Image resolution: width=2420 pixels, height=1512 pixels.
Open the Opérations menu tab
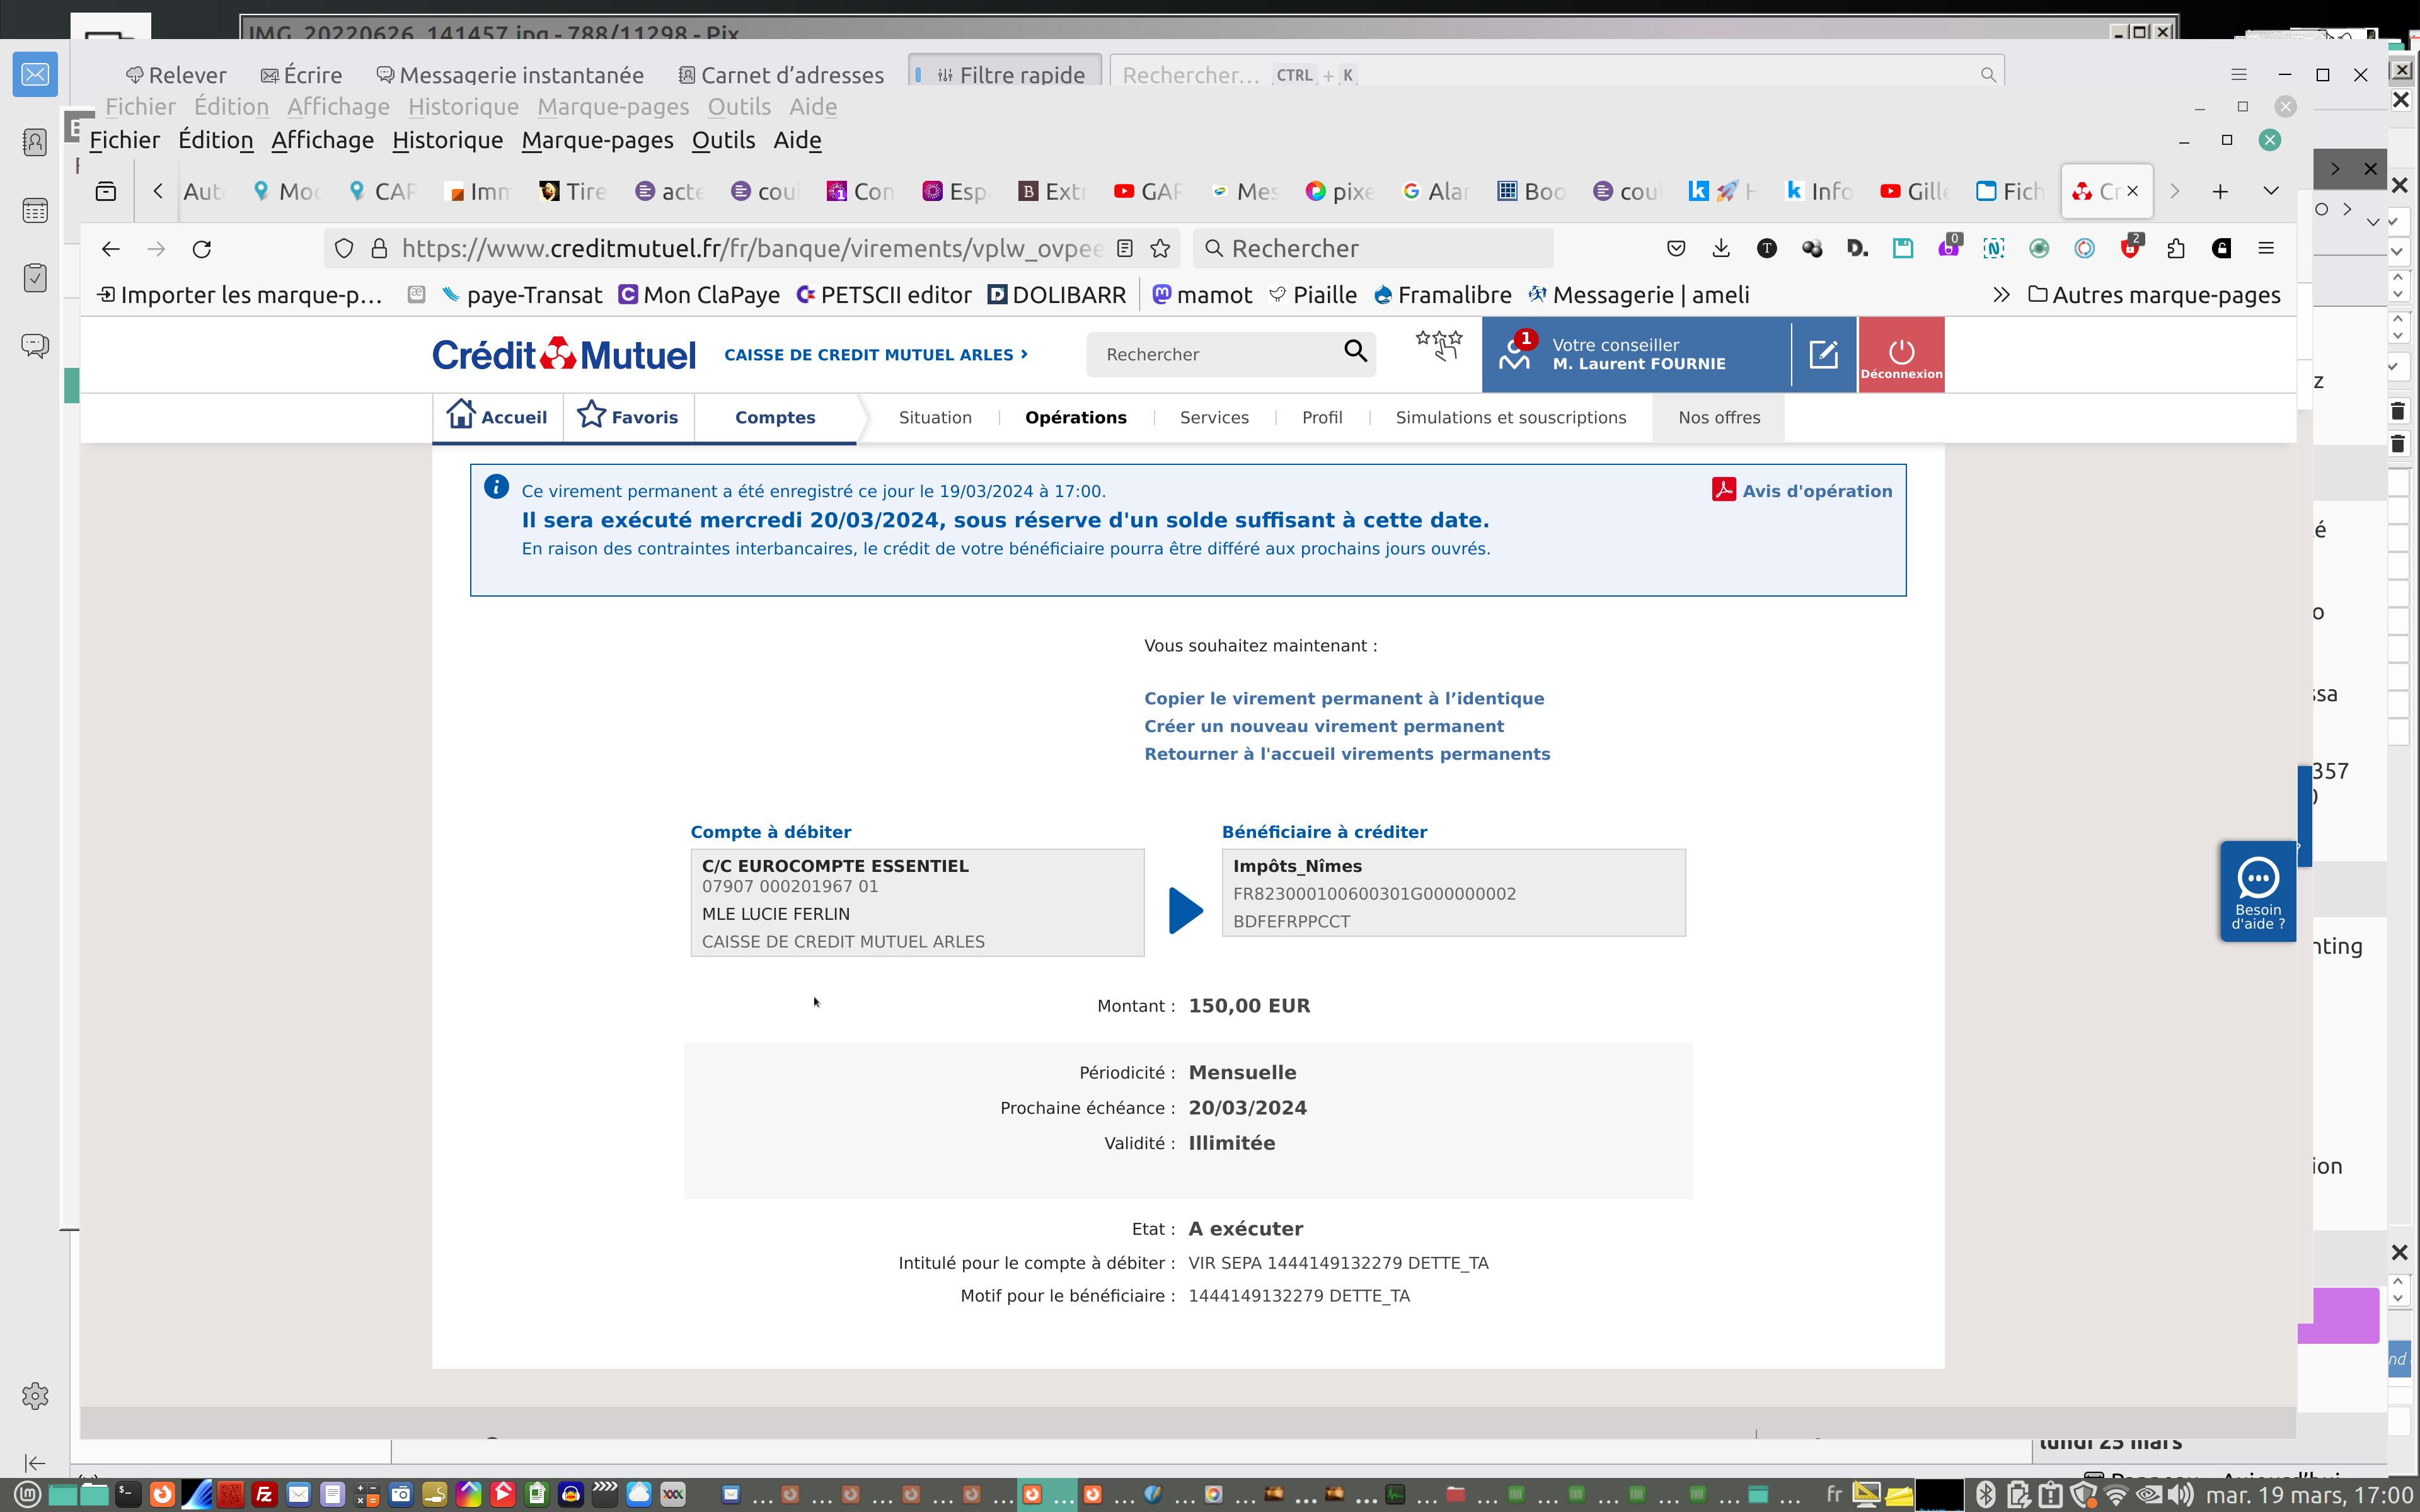point(1075,417)
